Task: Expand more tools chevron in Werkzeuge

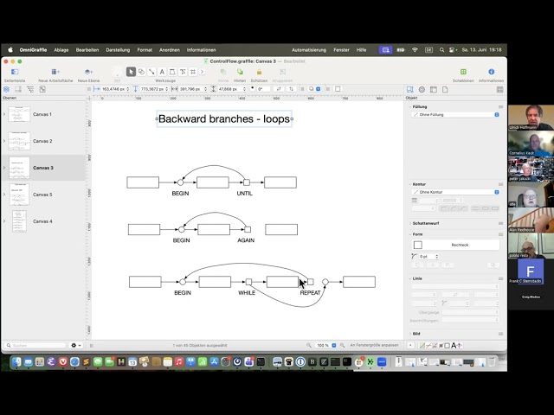Action: [202, 72]
